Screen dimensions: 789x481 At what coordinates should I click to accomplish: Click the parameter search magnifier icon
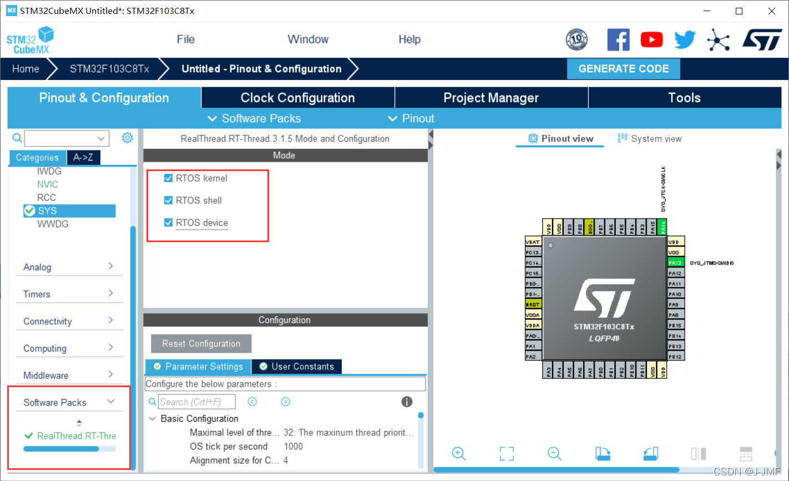153,402
